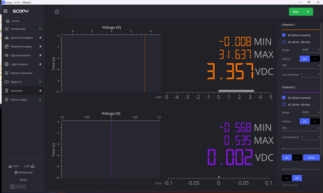This screenshot has width=323, height=193.
Task: Click Channel 1 voltage bar gauge
Action: click(218, 95)
